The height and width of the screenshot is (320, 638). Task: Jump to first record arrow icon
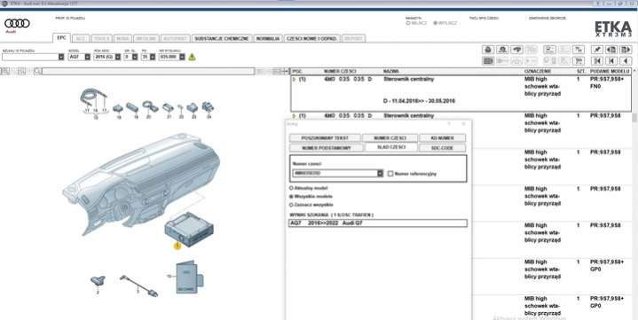597,60
